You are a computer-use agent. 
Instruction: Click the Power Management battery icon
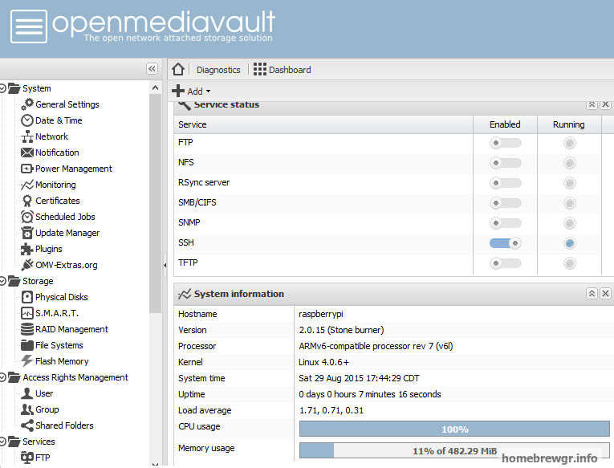point(27,169)
